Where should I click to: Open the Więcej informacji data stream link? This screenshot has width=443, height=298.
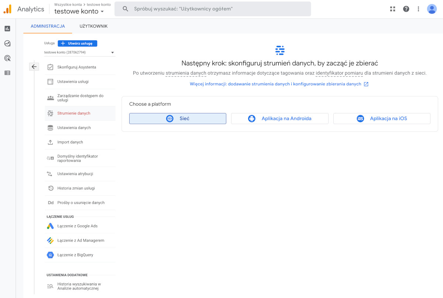coord(275,84)
